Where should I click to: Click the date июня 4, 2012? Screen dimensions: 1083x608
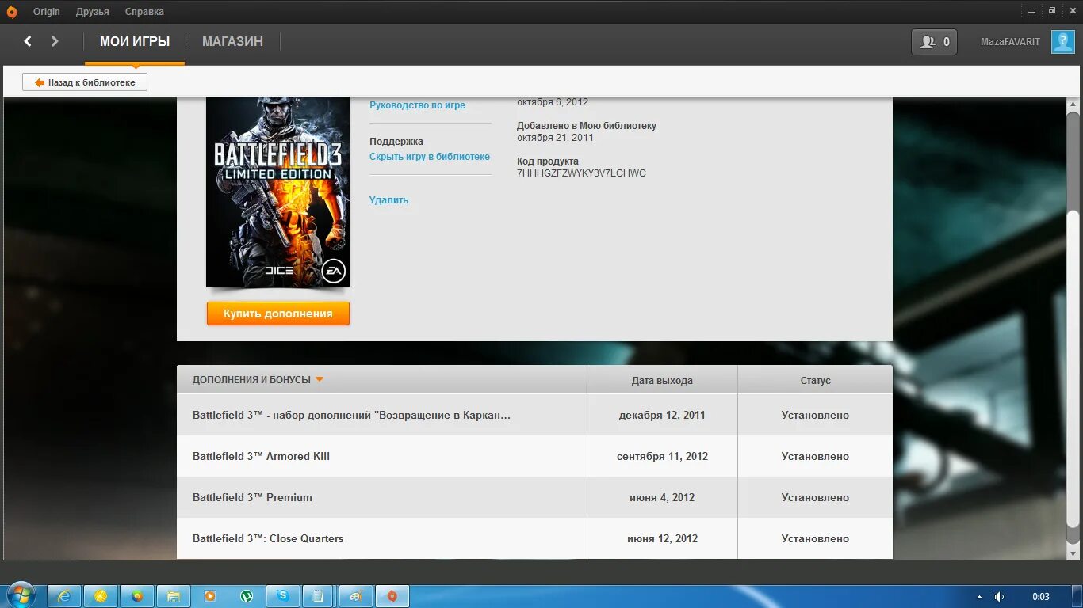coord(662,497)
